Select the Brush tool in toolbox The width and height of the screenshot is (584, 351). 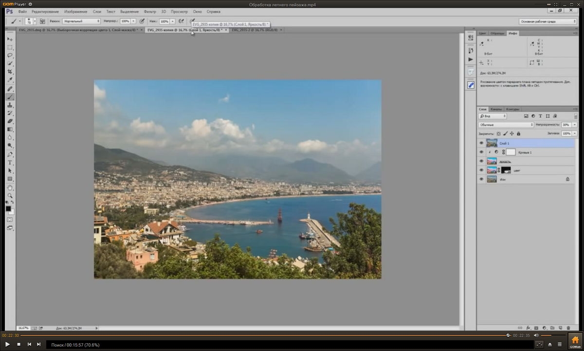[x=10, y=97]
